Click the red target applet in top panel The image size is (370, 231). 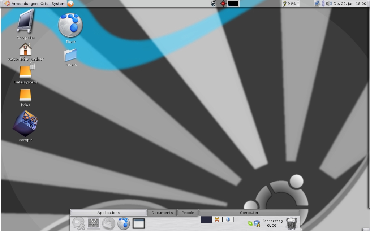[x=223, y=4]
